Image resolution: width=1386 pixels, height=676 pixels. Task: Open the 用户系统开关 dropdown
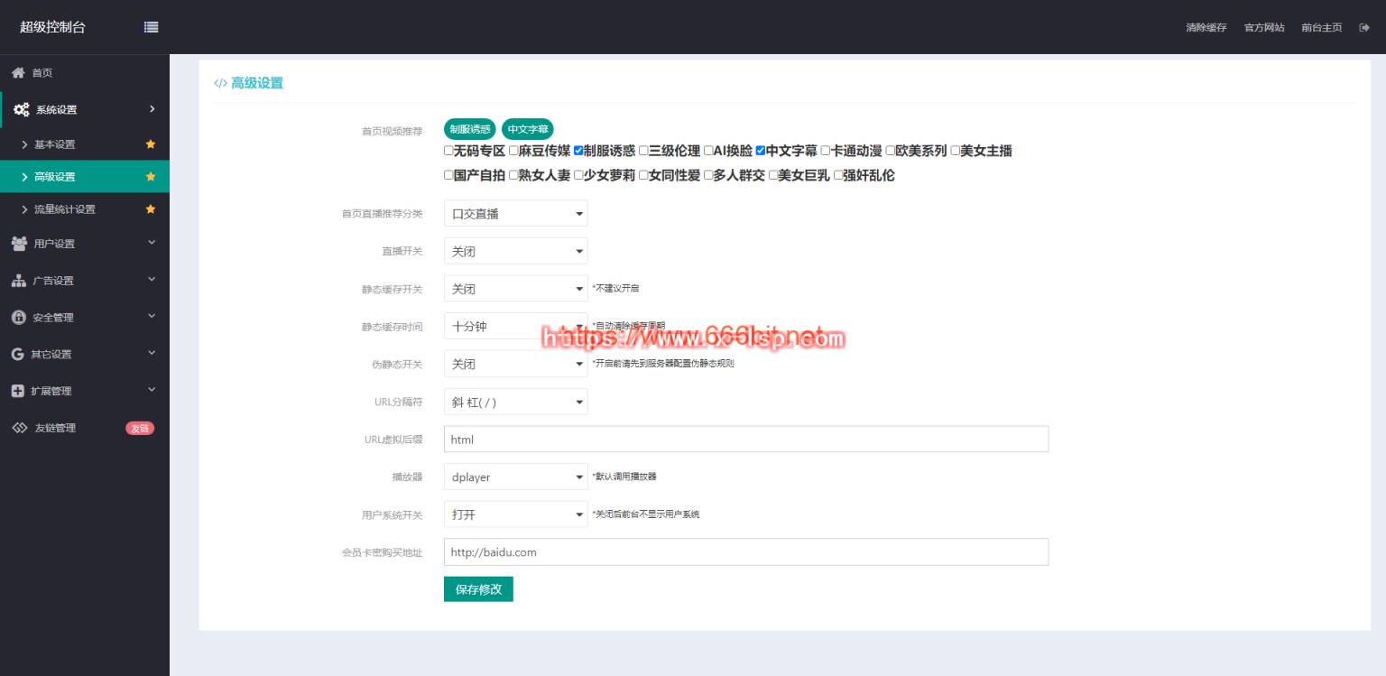click(515, 514)
